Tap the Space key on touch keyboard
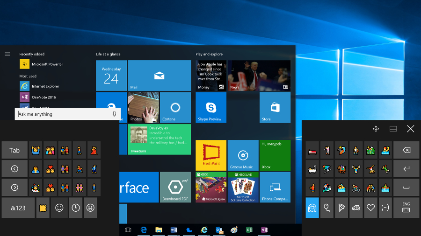The width and height of the screenshot is (421, 236). coord(406,187)
